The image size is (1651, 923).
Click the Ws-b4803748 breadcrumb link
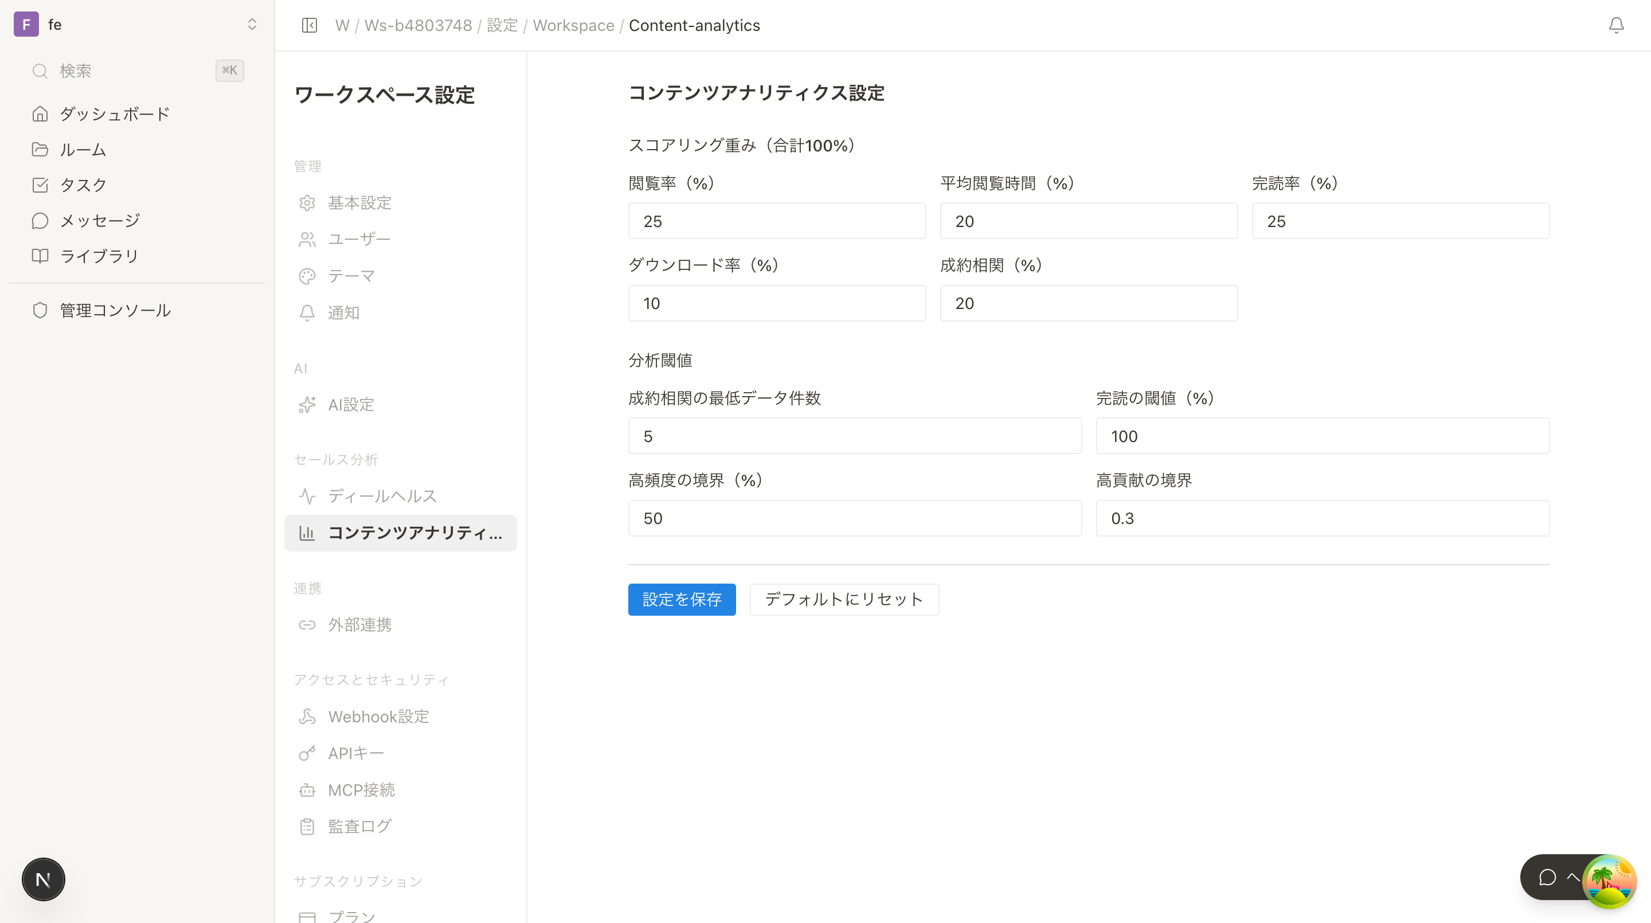point(418,25)
